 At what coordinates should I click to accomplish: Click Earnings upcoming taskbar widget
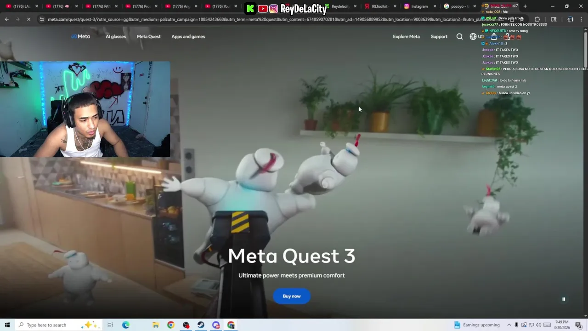(x=477, y=325)
